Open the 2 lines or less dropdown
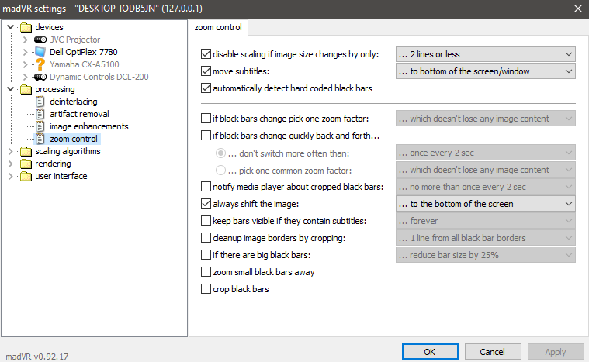The image size is (589, 362). tap(485, 54)
